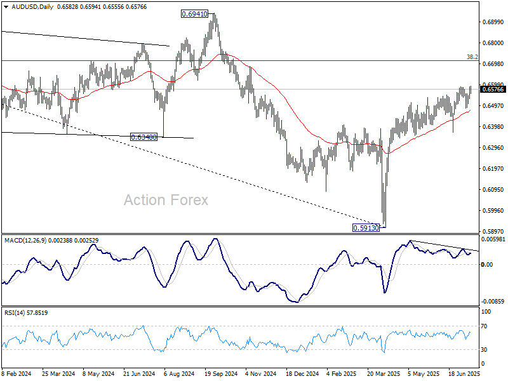Screen dimensions: 508x381
Task: Click the 0.005981 MACD axis value
Action: click(x=493, y=239)
